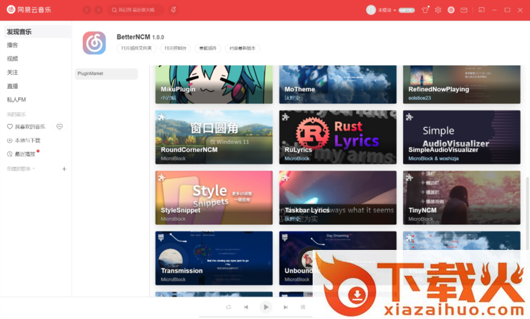The height and width of the screenshot is (319, 530).
Task: Go back with the left arrow button
Action: (x=87, y=10)
